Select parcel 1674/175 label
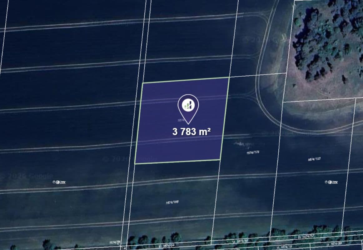The width and height of the screenshot is (363, 250). pyautogui.click(x=253, y=152)
